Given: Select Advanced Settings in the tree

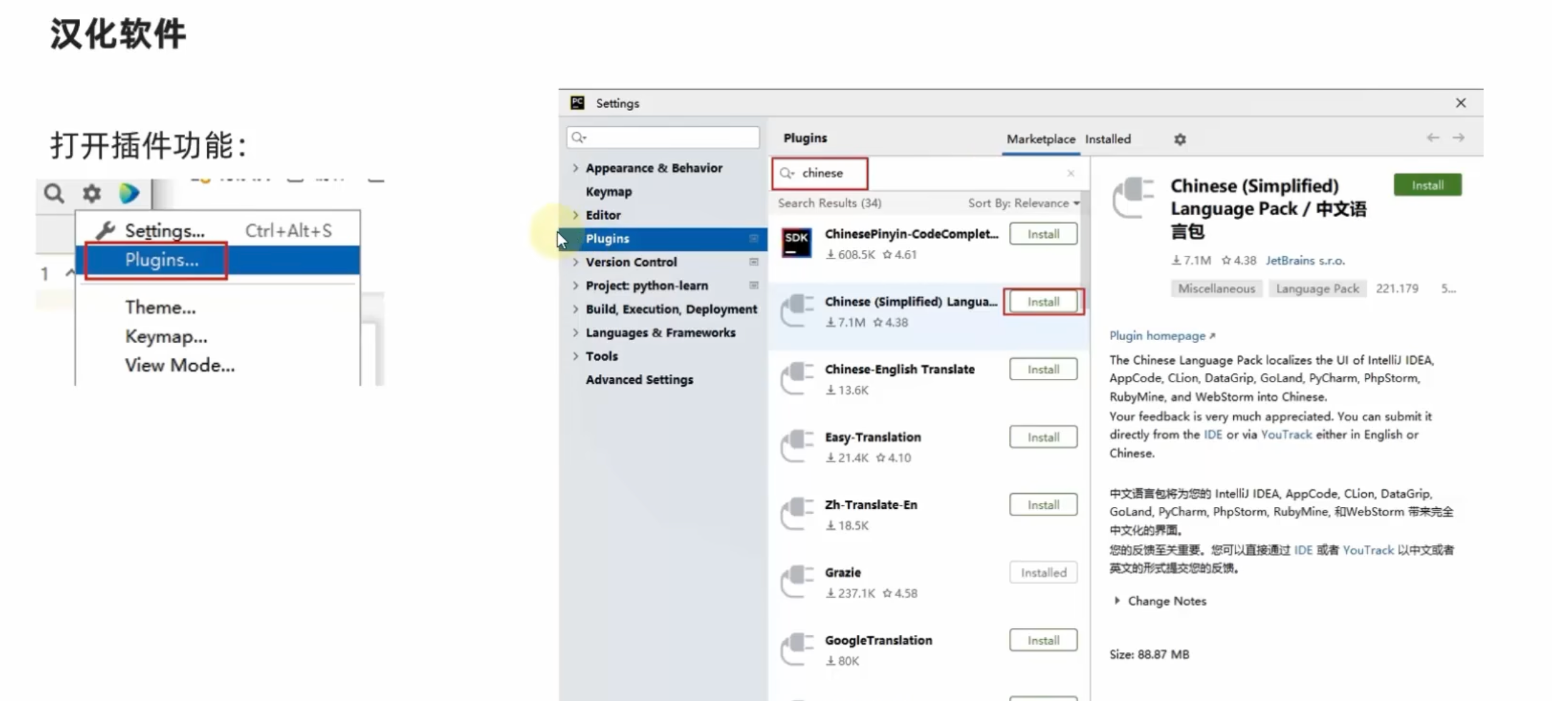Looking at the screenshot, I should [x=639, y=380].
